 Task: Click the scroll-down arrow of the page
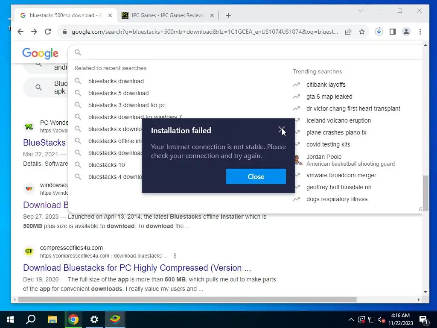click(425, 292)
